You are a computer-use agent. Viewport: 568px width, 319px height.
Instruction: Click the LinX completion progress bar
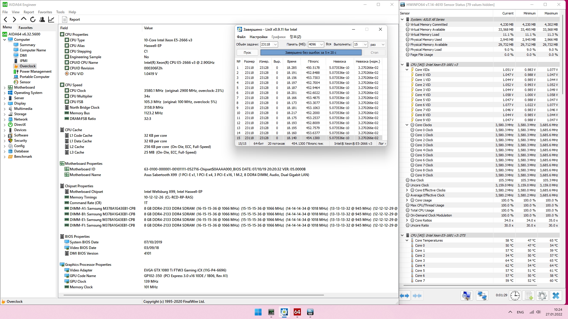311,53
